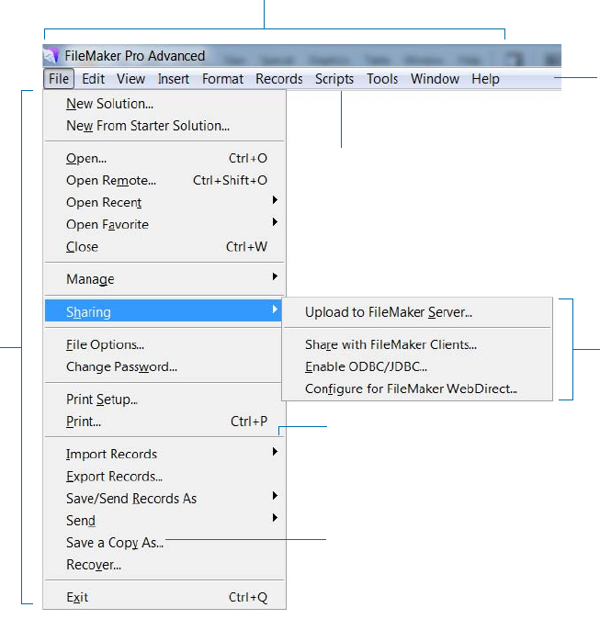The width and height of the screenshot is (600, 619).
Task: Select File Options... menu item
Action: [x=164, y=344]
